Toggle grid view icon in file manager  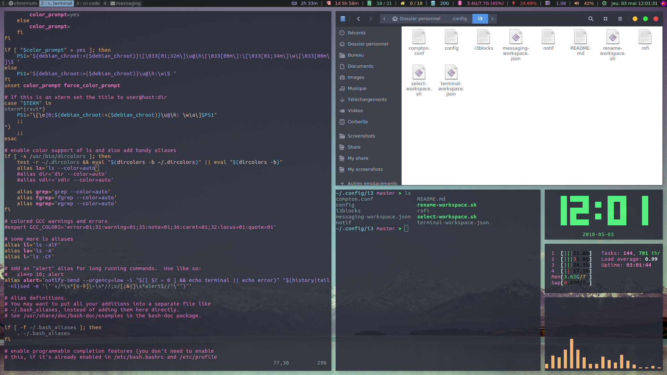pos(606,19)
